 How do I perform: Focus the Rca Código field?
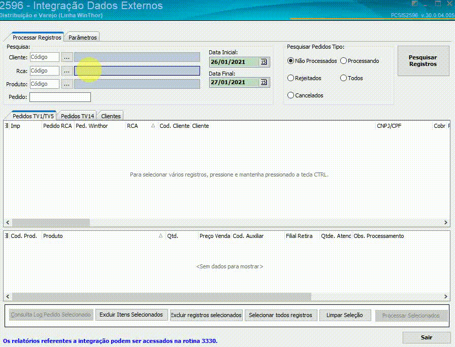[x=44, y=71]
